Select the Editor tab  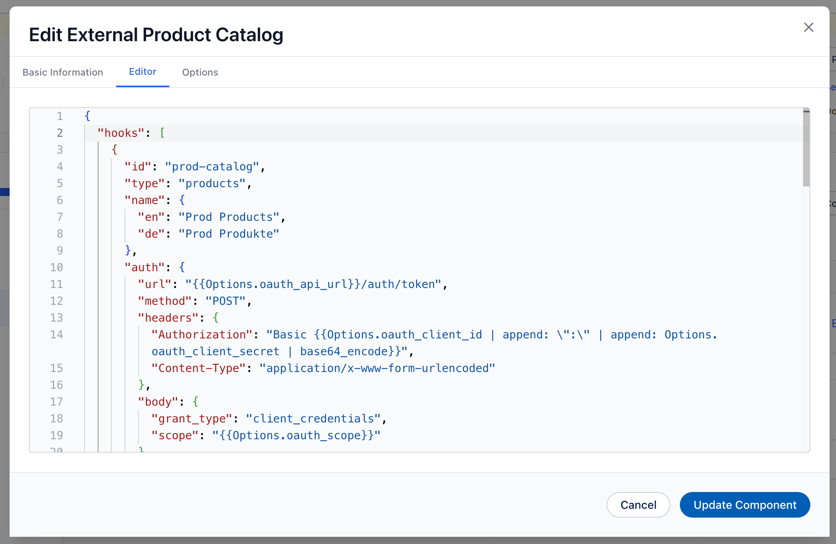coord(143,72)
